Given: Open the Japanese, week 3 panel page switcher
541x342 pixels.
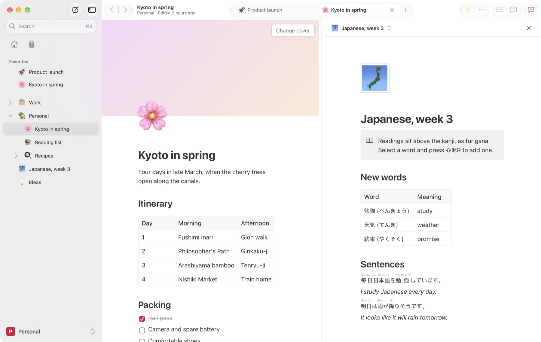Looking at the screenshot, I should pyautogui.click(x=361, y=28).
